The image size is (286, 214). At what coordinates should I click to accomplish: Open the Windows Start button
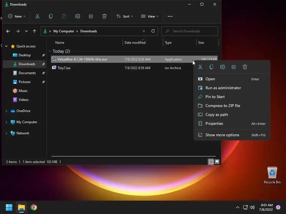(9, 207)
